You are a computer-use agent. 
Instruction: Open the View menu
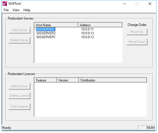tap(16, 10)
